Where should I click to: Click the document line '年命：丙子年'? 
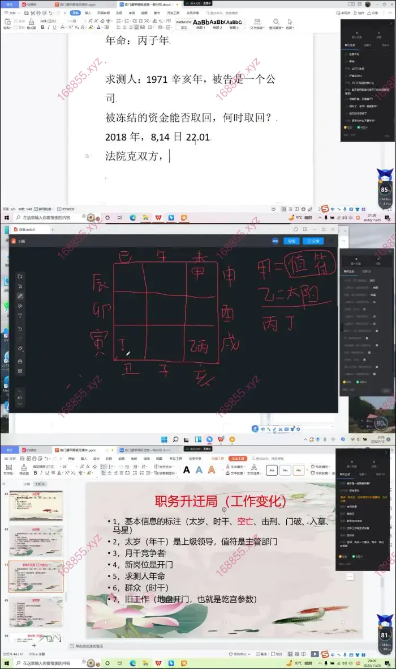click(137, 40)
